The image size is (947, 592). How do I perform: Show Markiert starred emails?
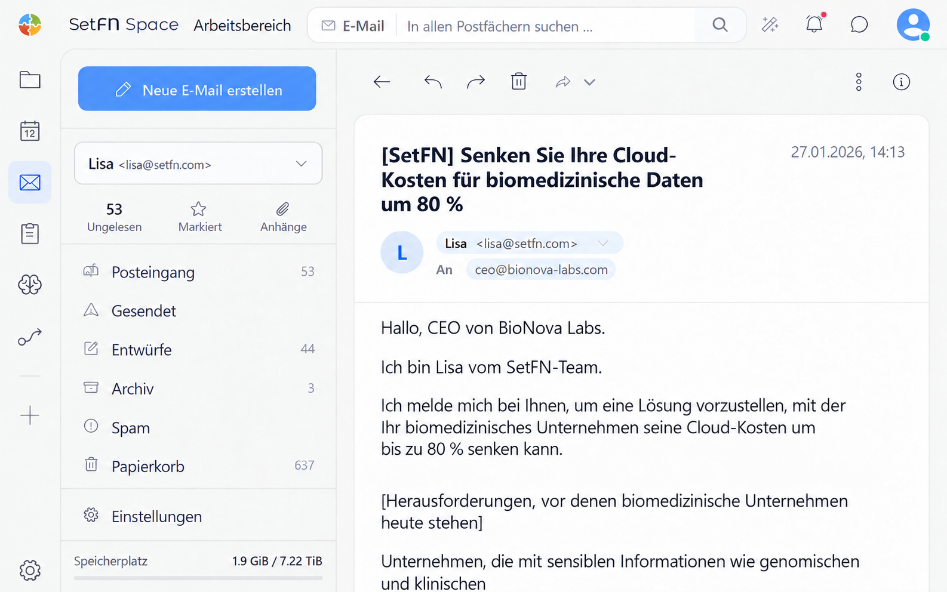pyautogui.click(x=200, y=217)
